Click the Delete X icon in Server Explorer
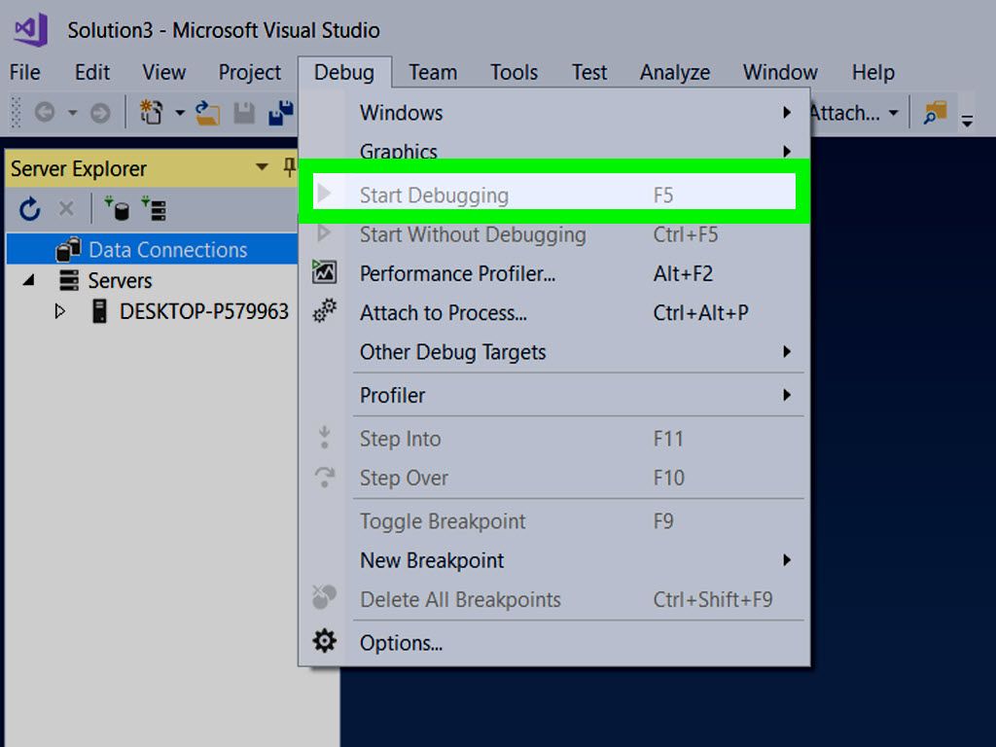This screenshot has width=996, height=747. [x=66, y=208]
